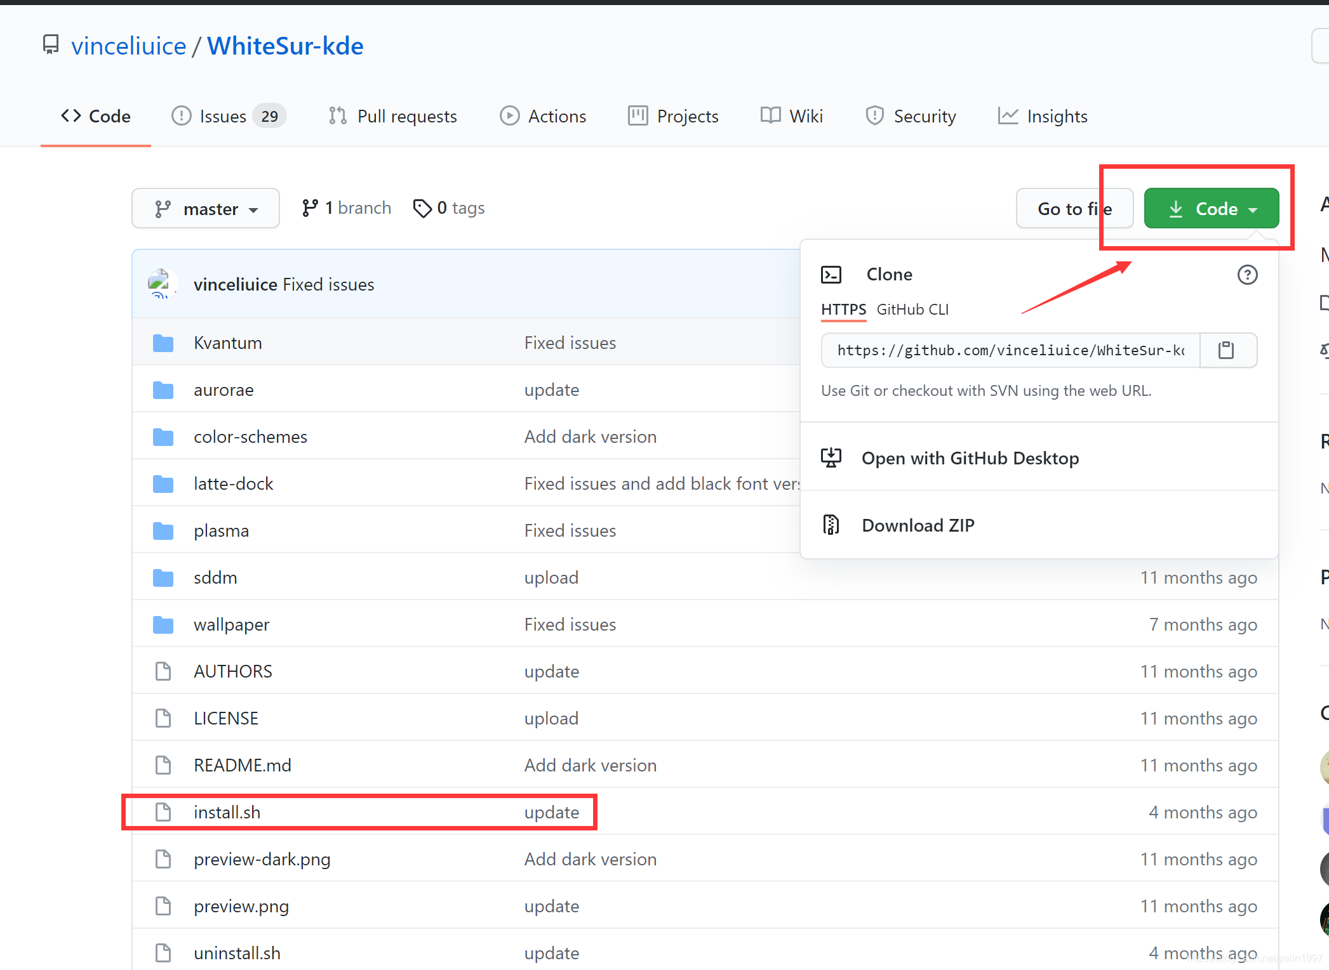Viewport: 1329px width, 970px height.
Task: Toggle the green Code dropdown button
Action: point(1212,208)
